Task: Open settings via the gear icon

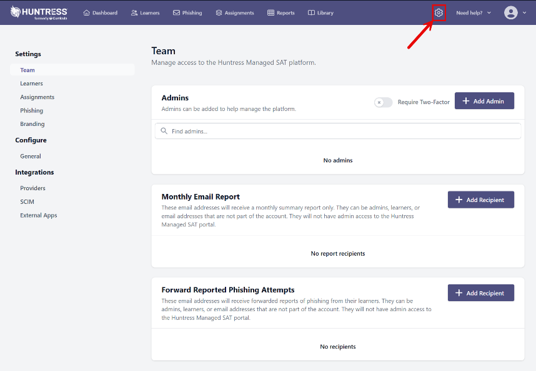Action: point(439,12)
